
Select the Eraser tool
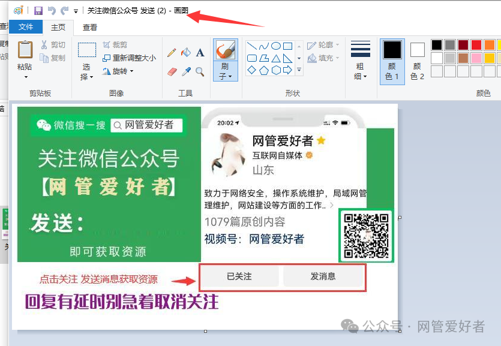pyautogui.click(x=172, y=72)
